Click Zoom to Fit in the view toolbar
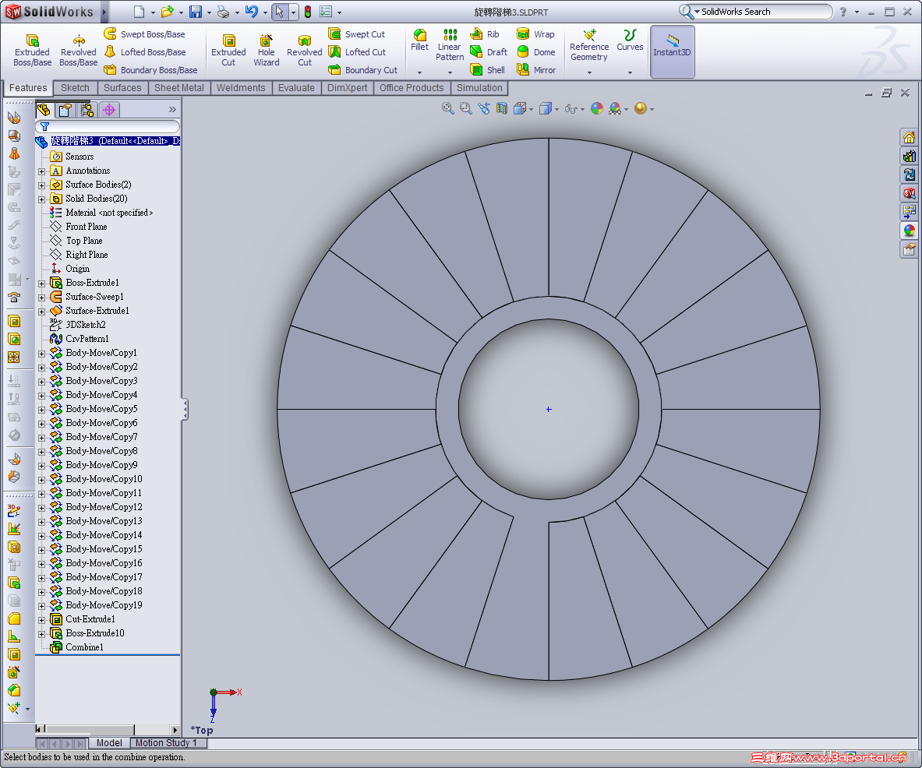 coord(447,108)
